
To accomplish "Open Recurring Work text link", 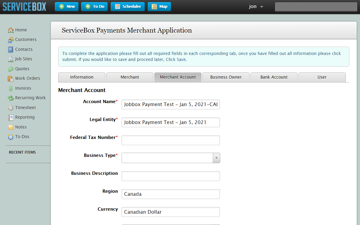I will point(30,98).
